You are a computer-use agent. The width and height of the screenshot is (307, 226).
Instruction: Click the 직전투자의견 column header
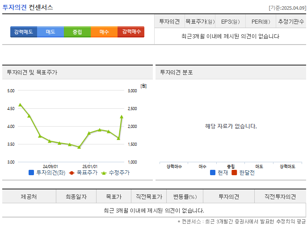[x=280, y=197]
